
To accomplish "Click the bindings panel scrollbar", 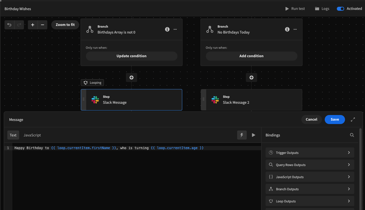I will click(x=360, y=169).
